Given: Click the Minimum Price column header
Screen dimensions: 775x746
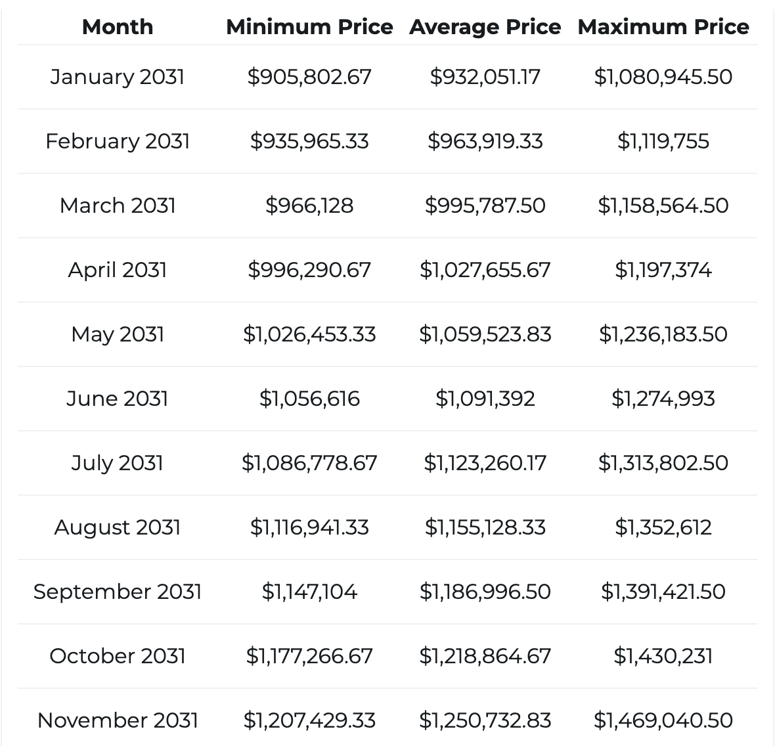Looking at the screenshot, I should (309, 27).
